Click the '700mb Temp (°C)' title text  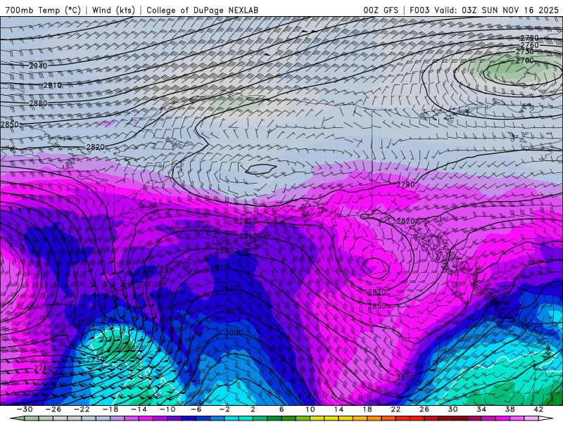point(43,10)
